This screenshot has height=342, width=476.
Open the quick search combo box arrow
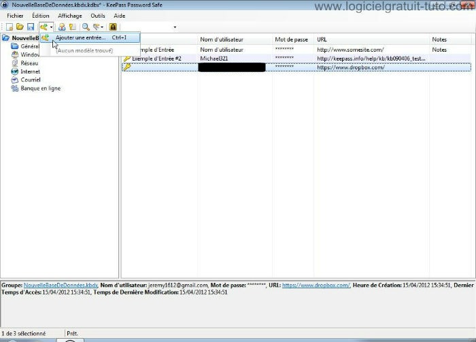pos(175,27)
